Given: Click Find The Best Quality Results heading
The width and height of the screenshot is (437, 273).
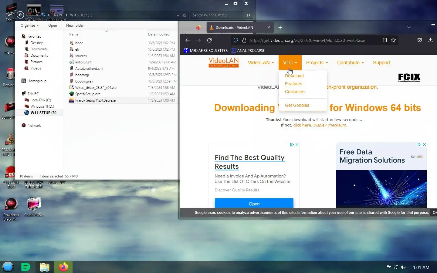Looking at the screenshot, I should pos(249,162).
